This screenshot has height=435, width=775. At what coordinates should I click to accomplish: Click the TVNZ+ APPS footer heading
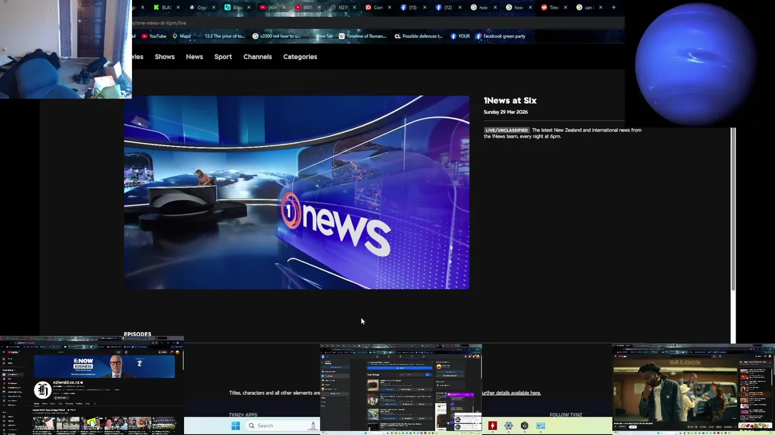tap(243, 415)
